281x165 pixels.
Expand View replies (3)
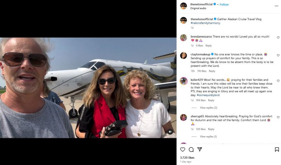pos(208,108)
